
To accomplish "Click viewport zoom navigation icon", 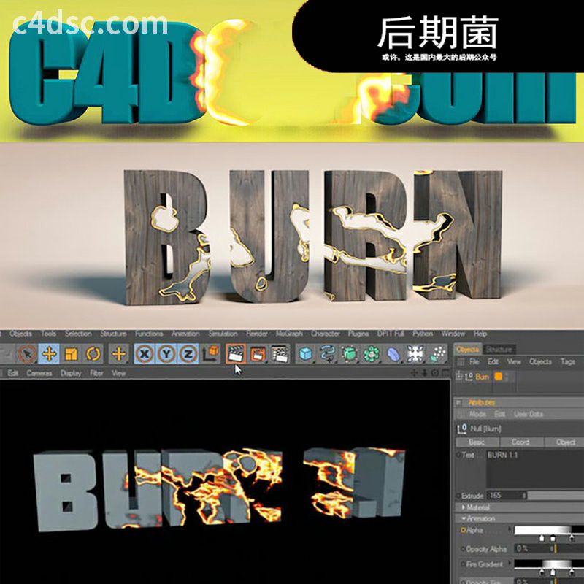I will click(425, 373).
